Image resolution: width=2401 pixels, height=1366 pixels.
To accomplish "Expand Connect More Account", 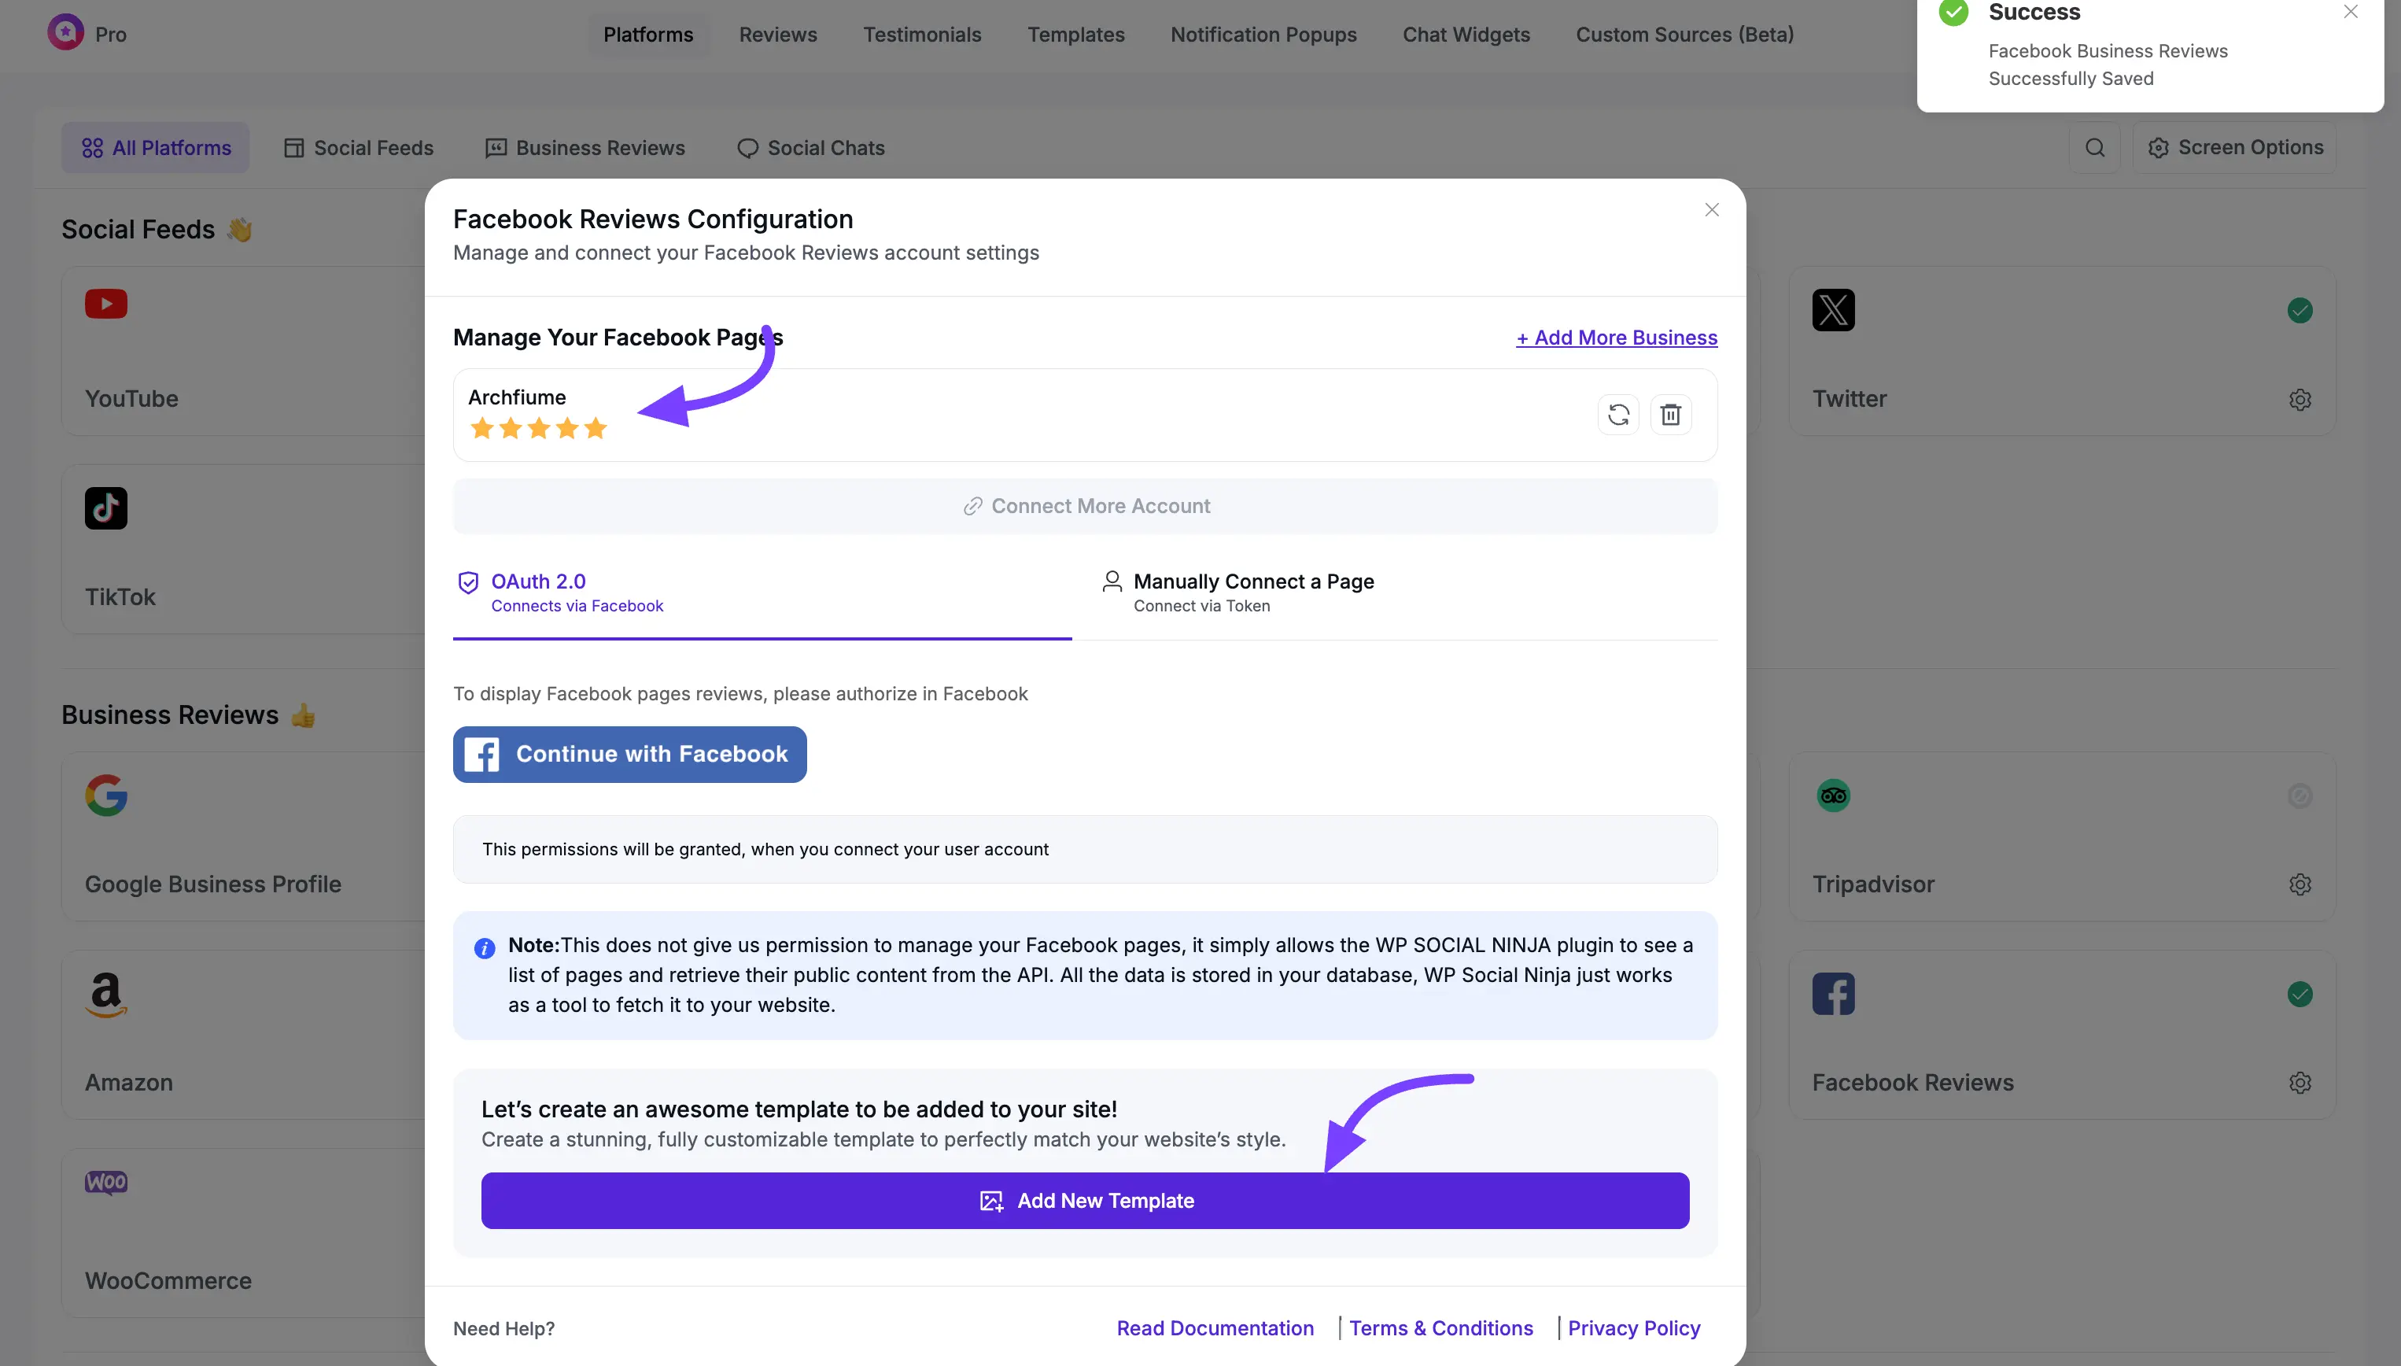I will pyautogui.click(x=1084, y=506).
